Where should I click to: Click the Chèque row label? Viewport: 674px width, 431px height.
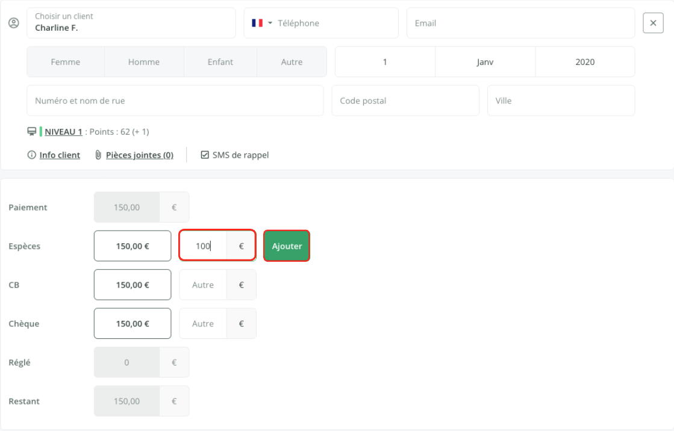coord(24,324)
